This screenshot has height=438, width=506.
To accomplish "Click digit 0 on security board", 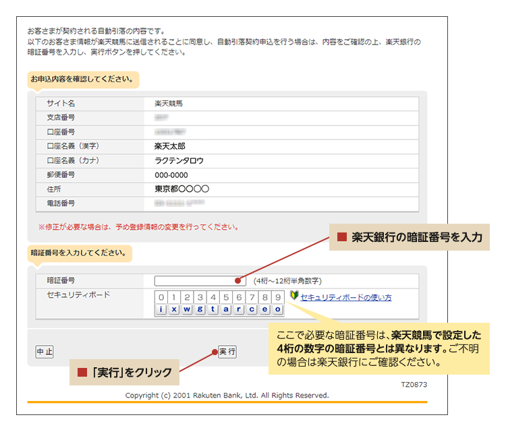I will tap(161, 297).
